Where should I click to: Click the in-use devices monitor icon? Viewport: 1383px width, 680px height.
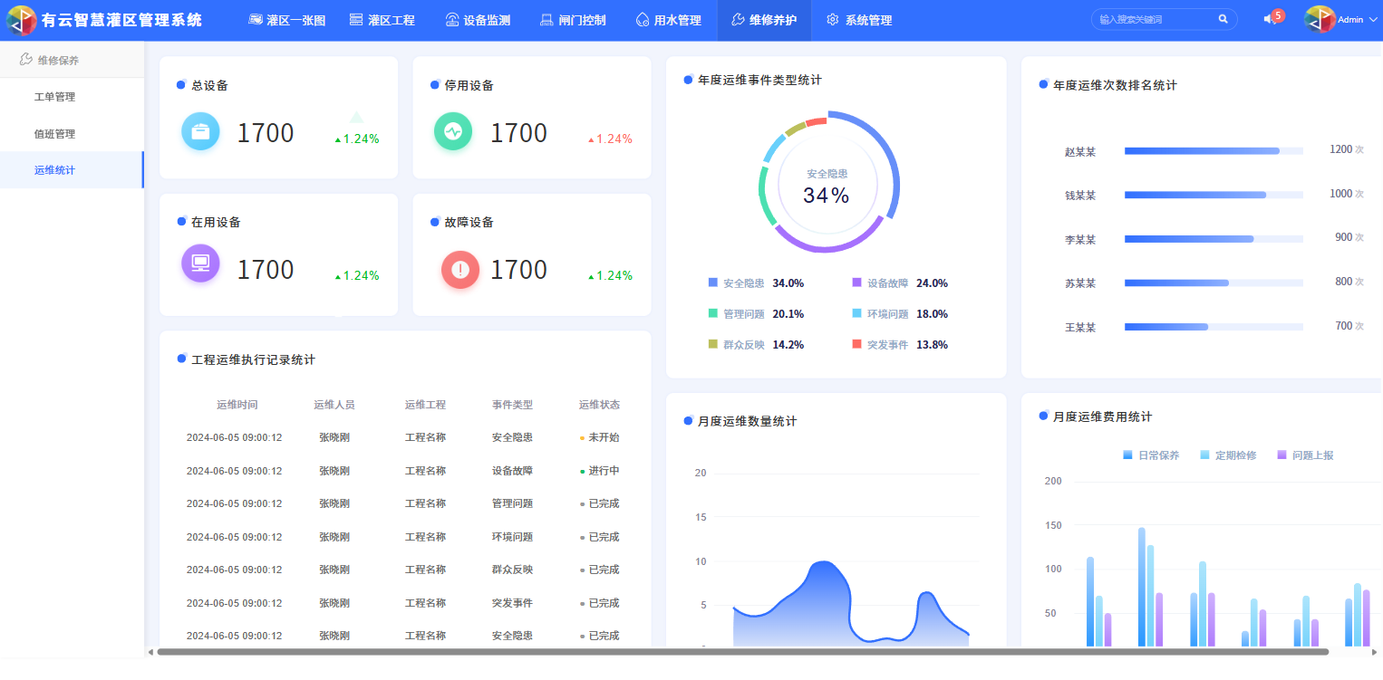pyautogui.click(x=200, y=263)
